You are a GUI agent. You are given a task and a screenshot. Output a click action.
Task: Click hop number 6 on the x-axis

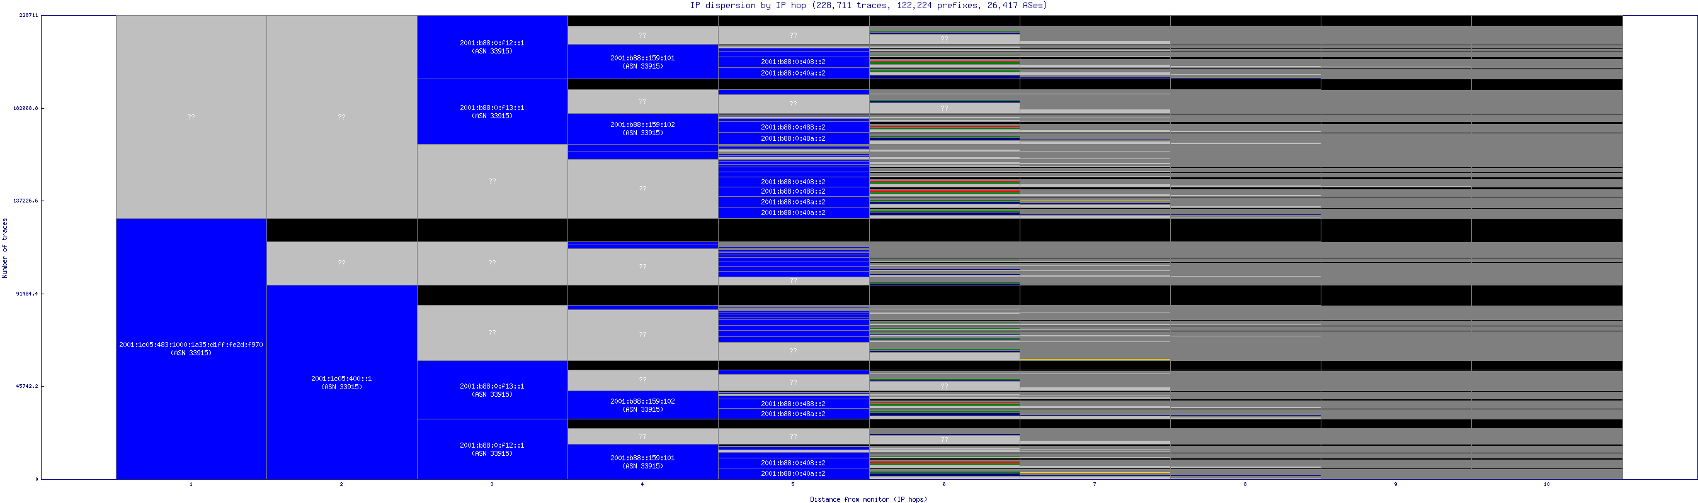coord(944,484)
